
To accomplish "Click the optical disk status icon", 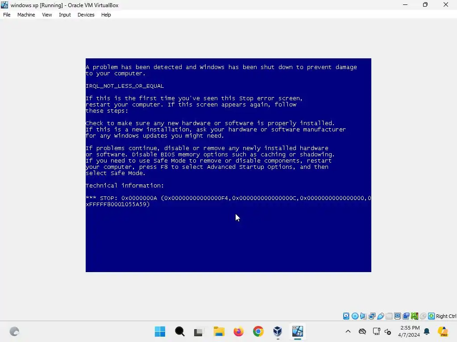I will click(x=355, y=316).
